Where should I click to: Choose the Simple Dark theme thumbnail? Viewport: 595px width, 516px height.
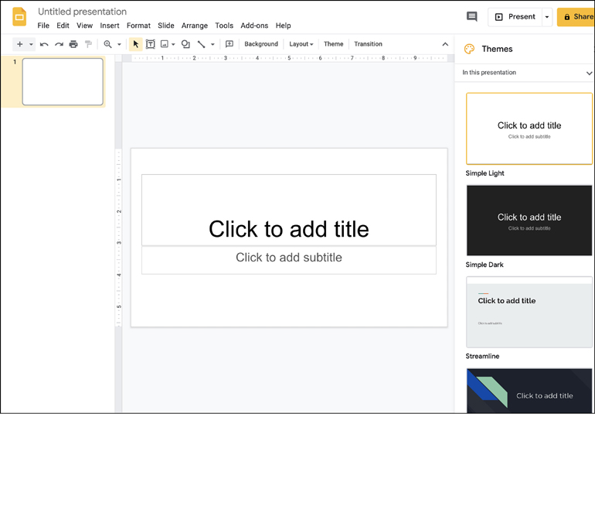click(x=529, y=220)
